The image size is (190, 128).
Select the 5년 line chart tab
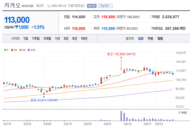(x=75, y=38)
